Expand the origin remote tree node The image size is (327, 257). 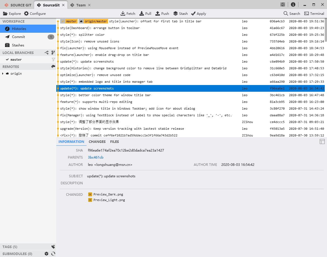pos(3,74)
